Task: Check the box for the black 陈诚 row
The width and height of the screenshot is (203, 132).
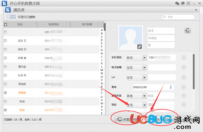Action: [x=5, y=101]
